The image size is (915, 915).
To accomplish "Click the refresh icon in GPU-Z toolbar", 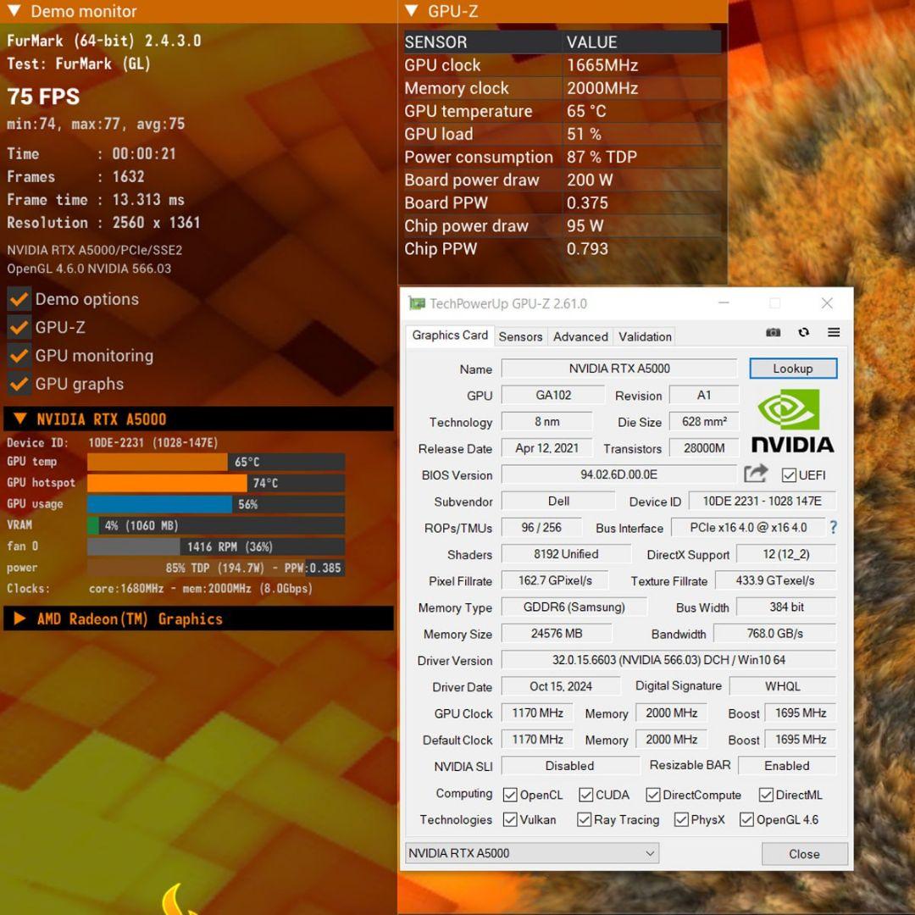I will coord(803,332).
